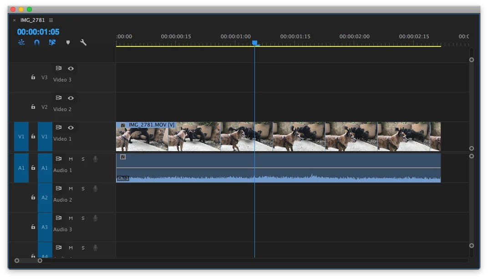488x279 pixels.
Task: Toggle nest sequence insert mode icon
Action: click(x=21, y=42)
